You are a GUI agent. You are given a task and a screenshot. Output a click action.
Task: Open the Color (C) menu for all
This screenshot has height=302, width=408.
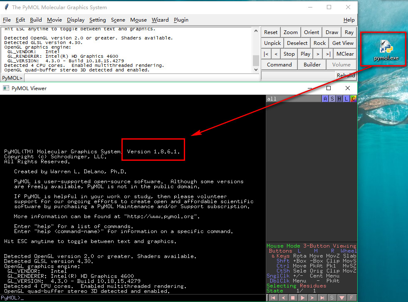pos(354,99)
